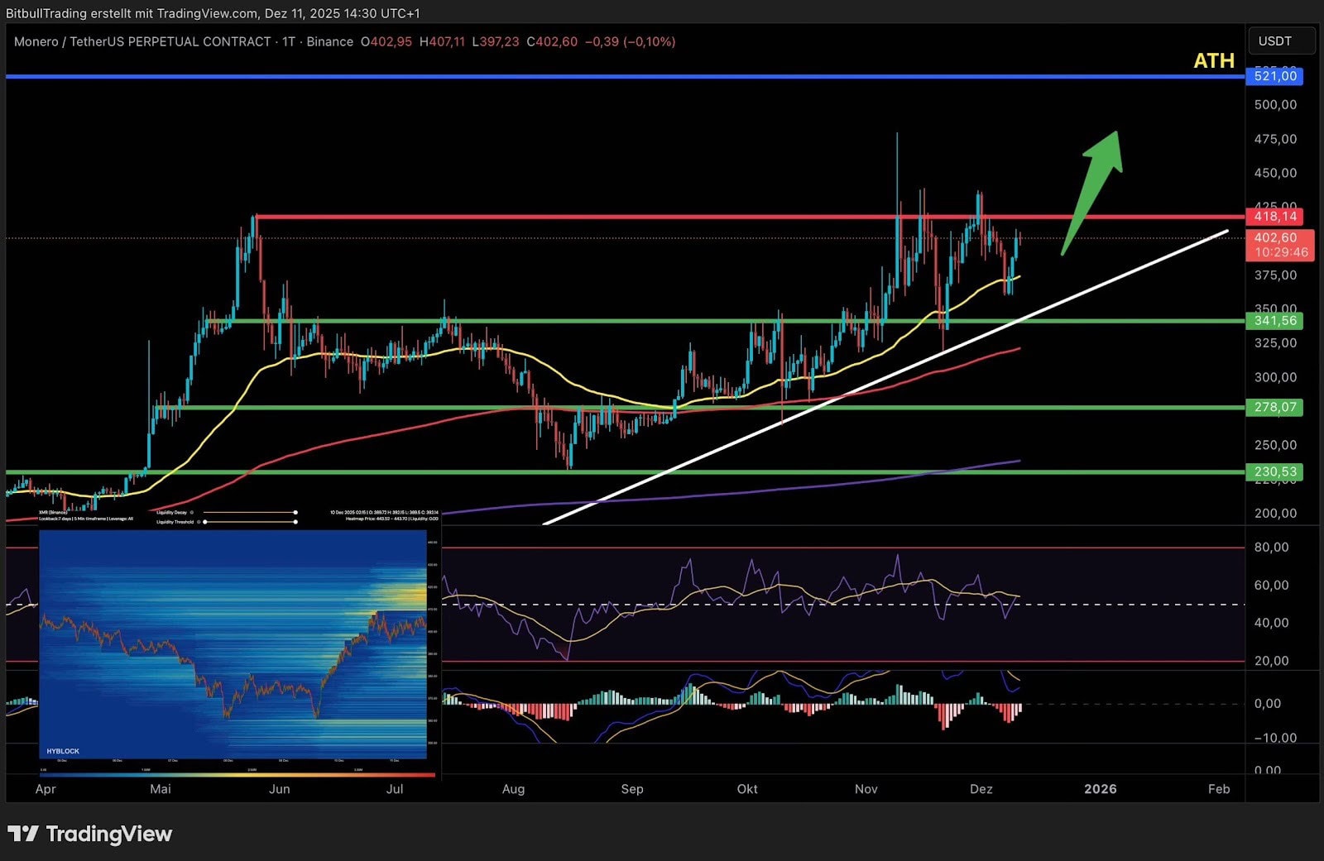Select the red 418,14 price label
Image resolution: width=1324 pixels, height=861 pixels.
click(1274, 217)
